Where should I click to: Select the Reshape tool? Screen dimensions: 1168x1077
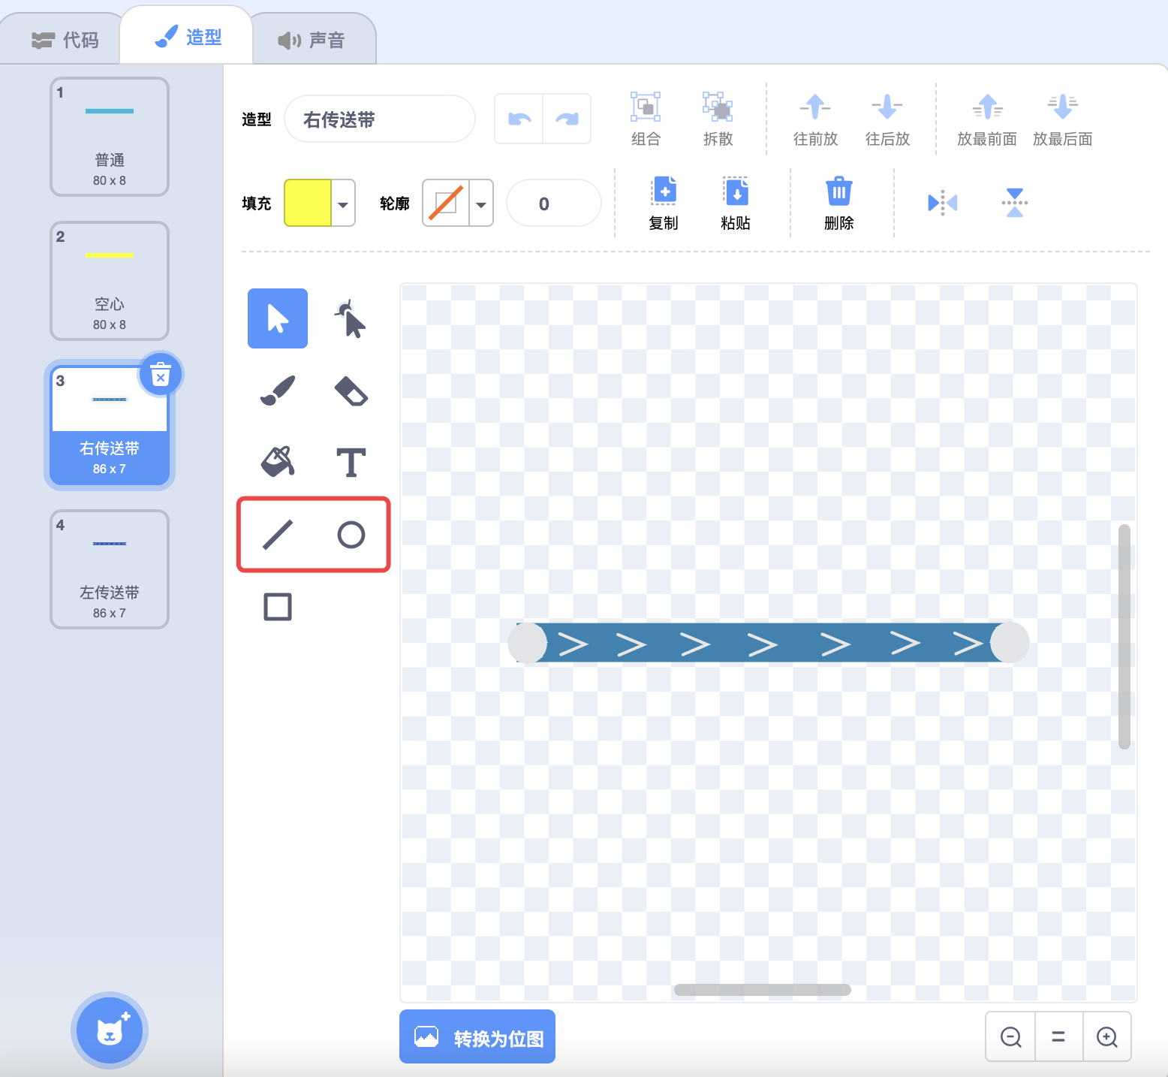(x=351, y=318)
